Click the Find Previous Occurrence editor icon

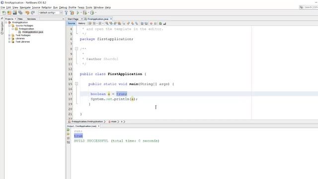coord(111,23)
